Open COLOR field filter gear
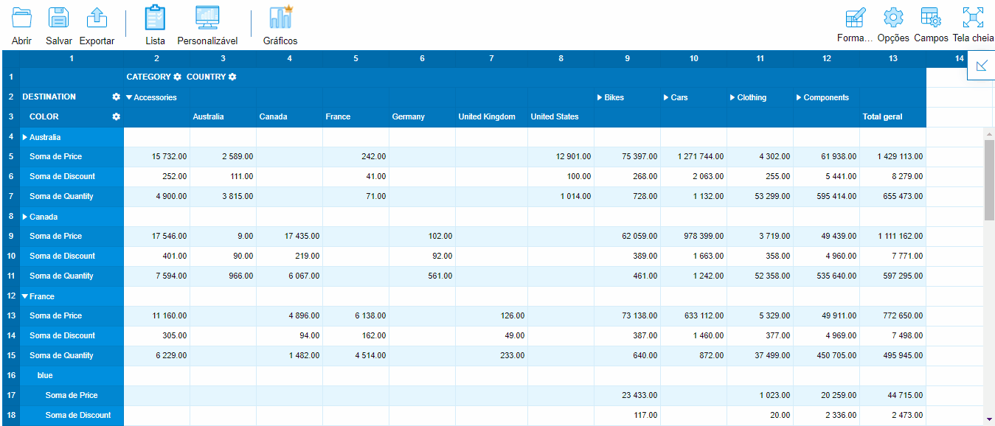 [x=116, y=117]
